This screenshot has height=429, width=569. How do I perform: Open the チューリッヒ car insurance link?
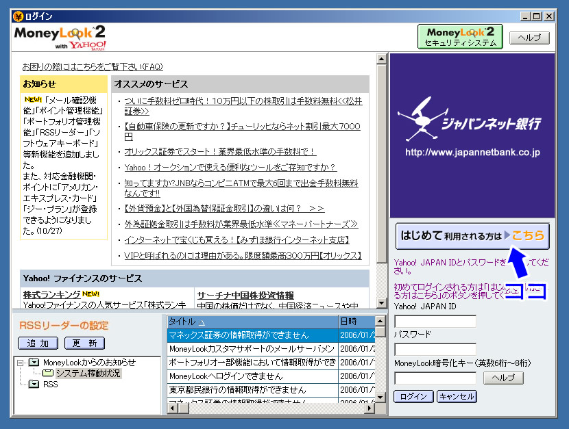tap(242, 131)
